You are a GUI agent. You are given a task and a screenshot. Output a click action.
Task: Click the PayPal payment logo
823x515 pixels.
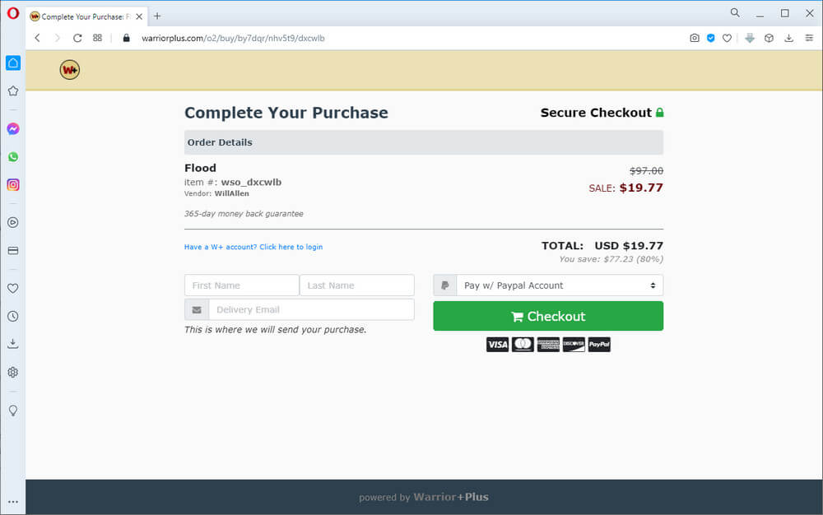pyautogui.click(x=599, y=345)
